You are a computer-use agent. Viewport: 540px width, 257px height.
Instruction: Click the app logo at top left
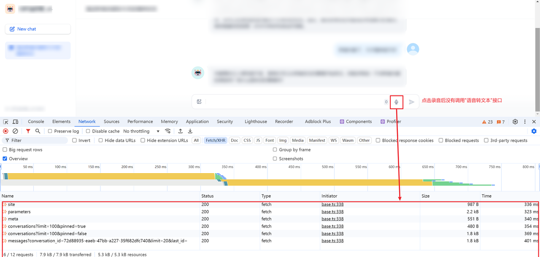(x=10, y=9)
